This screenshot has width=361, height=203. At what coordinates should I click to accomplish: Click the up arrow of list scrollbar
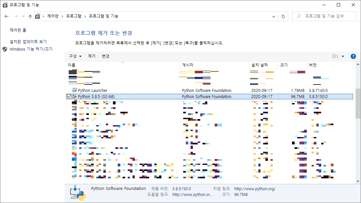click(358, 64)
